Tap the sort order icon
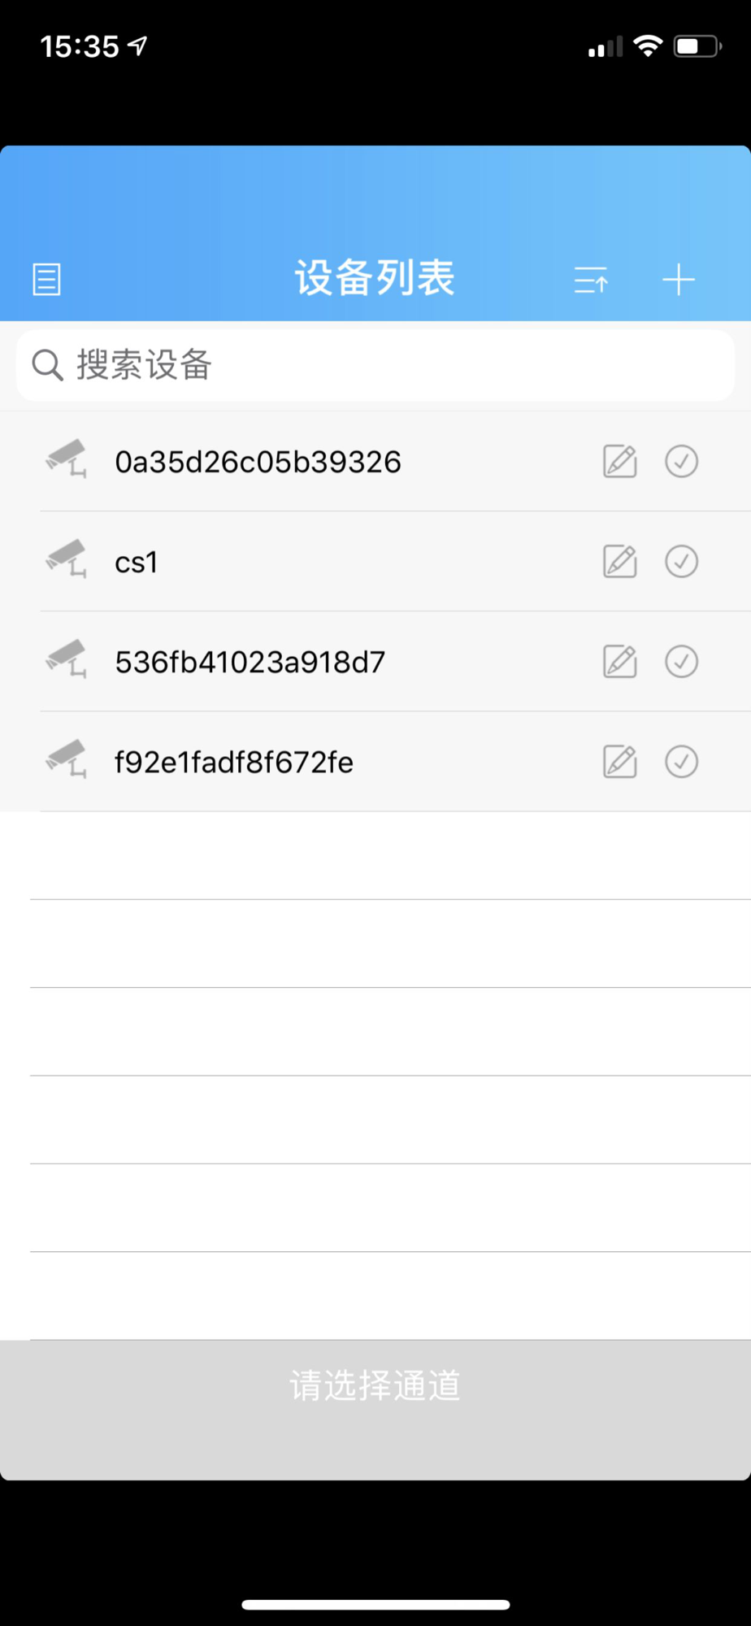 click(x=591, y=280)
